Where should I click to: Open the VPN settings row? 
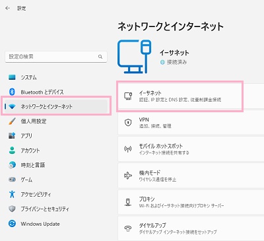(x=191, y=122)
